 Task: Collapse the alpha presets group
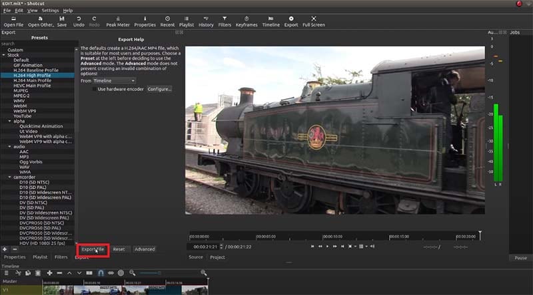[9, 121]
